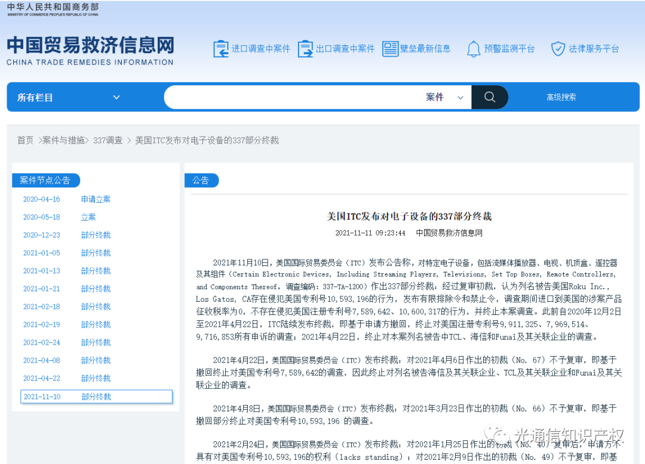This screenshot has width=645, height=464.
Task: Click paragraph starting 2021年11月10日
Action: (409, 300)
